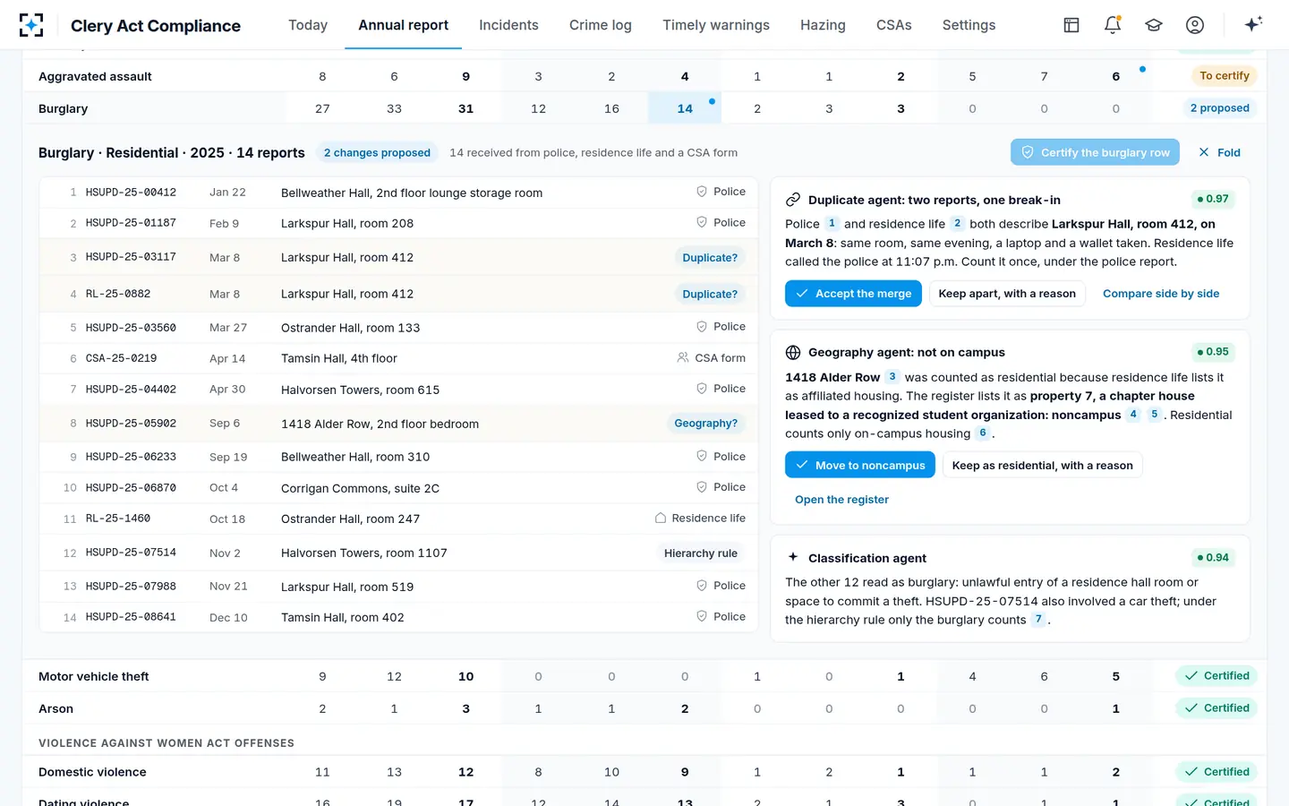
Task: Click the CSA form people icon in Tamsin Hall row
Action: 684,357
